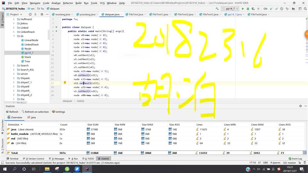308x173 pixels.
Task: Run pp14_7 with the green play icon
Action: [243, 9]
